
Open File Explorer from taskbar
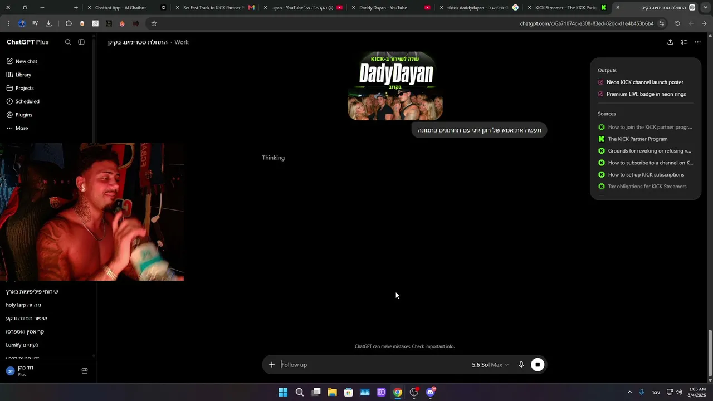tap(332, 392)
